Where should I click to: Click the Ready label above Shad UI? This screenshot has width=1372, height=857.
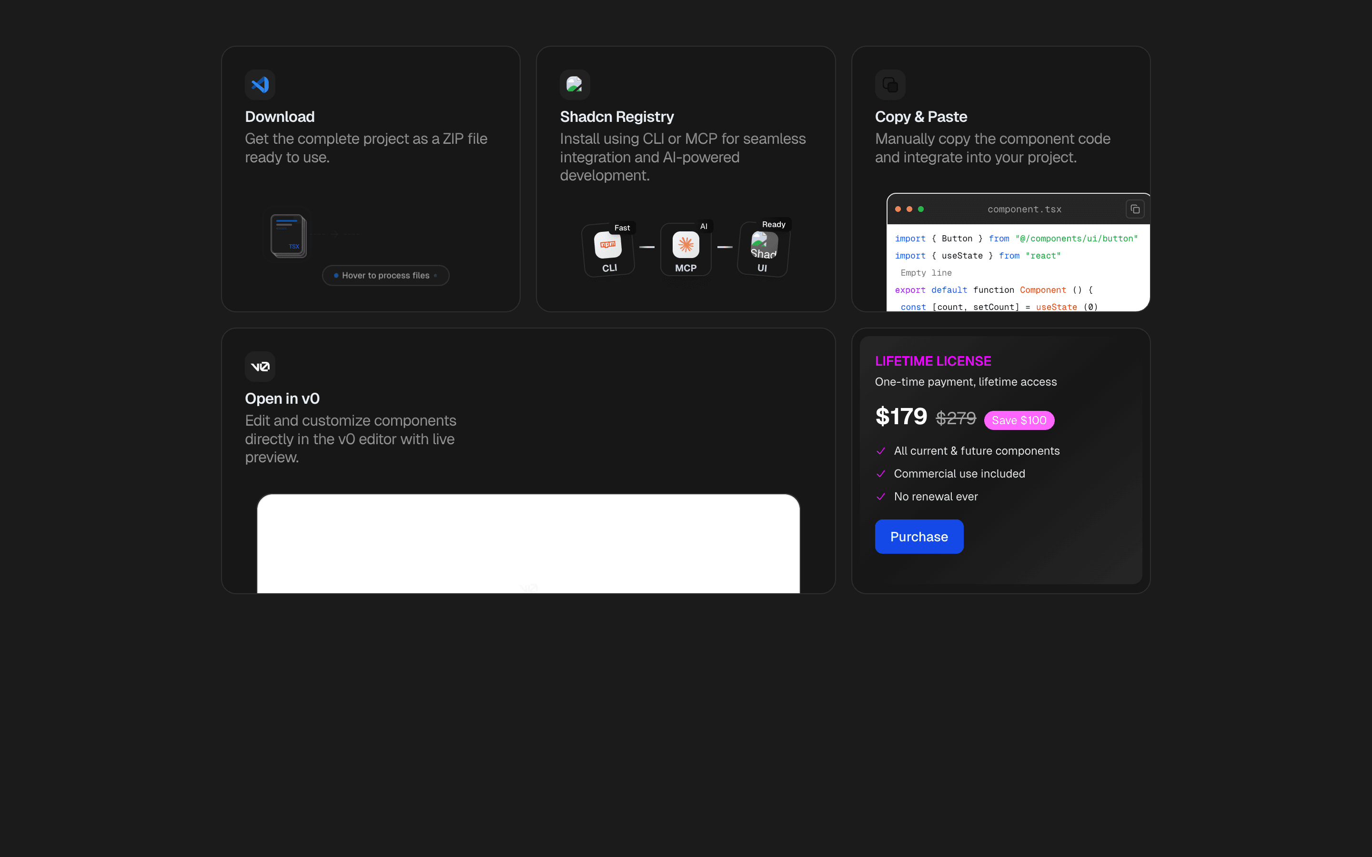773,224
